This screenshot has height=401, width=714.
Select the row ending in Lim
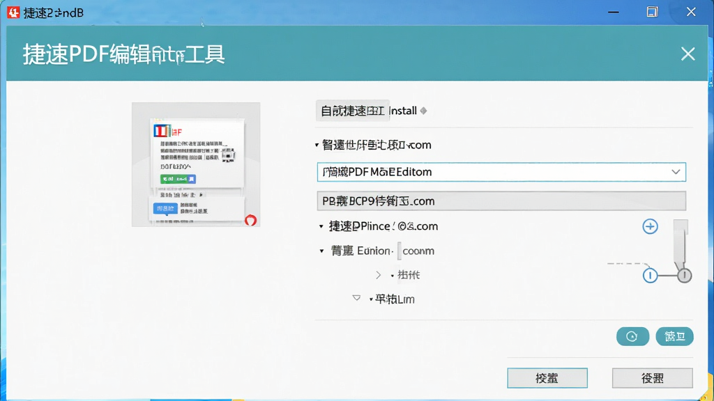tap(395, 299)
